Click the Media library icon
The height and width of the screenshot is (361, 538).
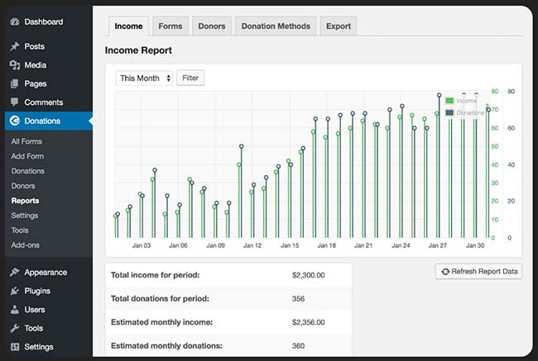click(x=14, y=65)
